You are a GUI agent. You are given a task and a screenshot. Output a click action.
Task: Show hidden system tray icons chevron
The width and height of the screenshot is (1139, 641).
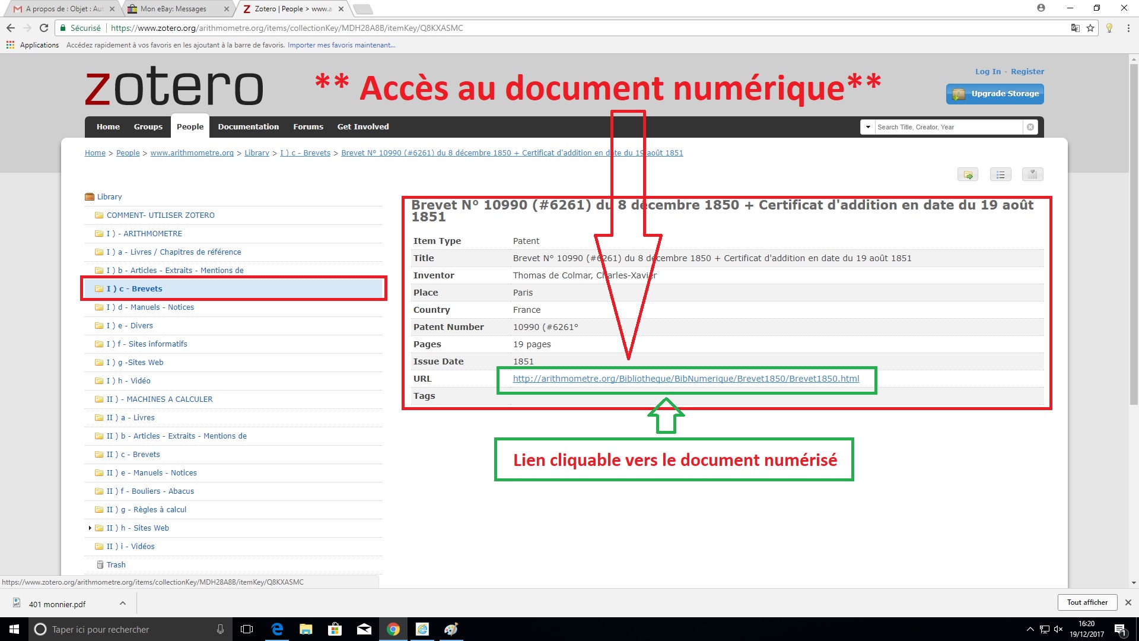1030,629
